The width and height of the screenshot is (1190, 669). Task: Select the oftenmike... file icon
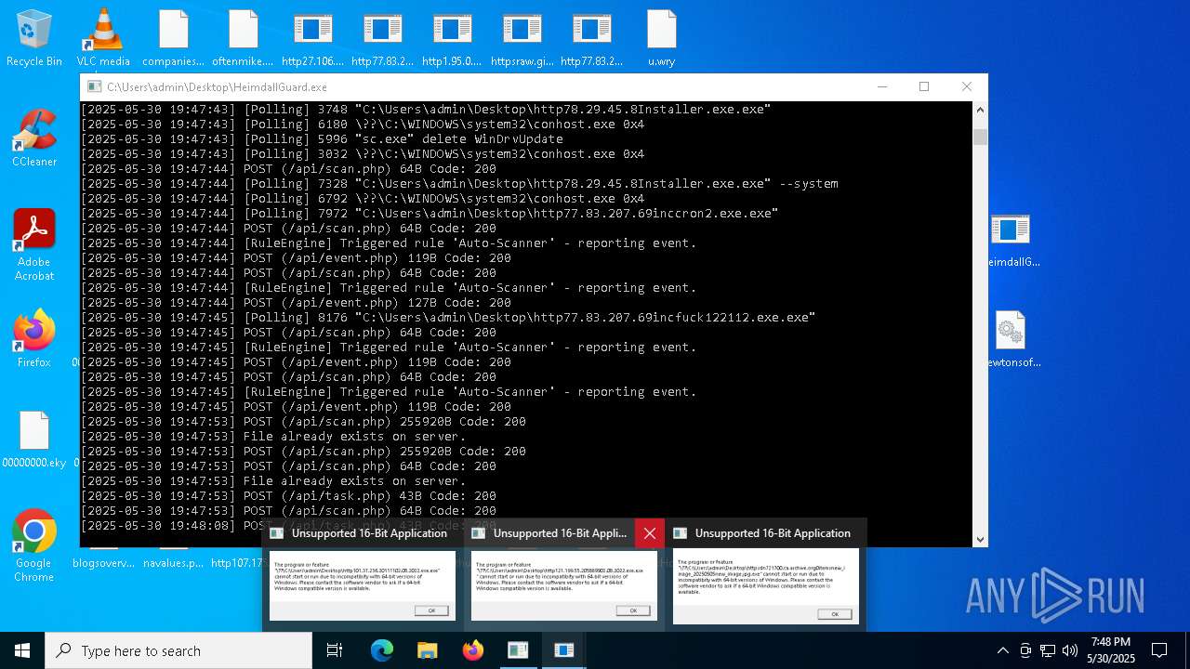tap(243, 39)
